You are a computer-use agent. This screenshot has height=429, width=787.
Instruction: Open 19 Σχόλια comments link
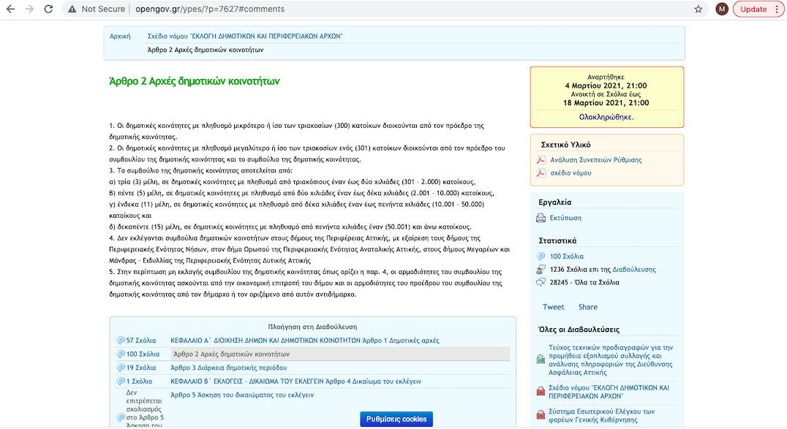coord(141,368)
